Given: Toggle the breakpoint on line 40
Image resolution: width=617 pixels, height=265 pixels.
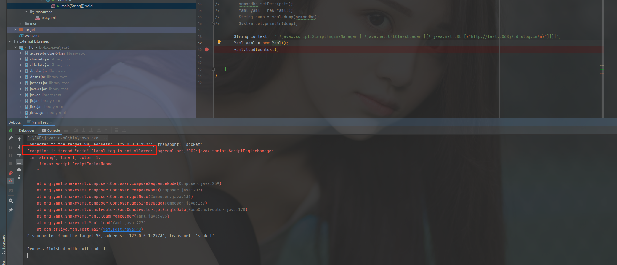Looking at the screenshot, I should [x=207, y=50].
